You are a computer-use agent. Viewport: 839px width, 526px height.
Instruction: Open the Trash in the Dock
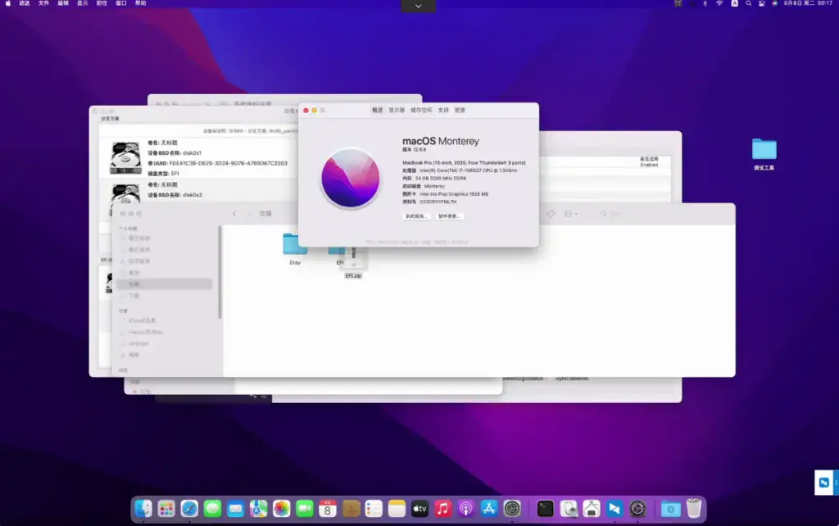pos(693,508)
